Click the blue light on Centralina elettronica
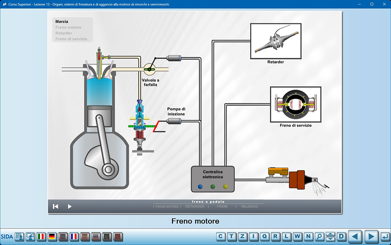This screenshot has height=245, width=391. point(200,186)
